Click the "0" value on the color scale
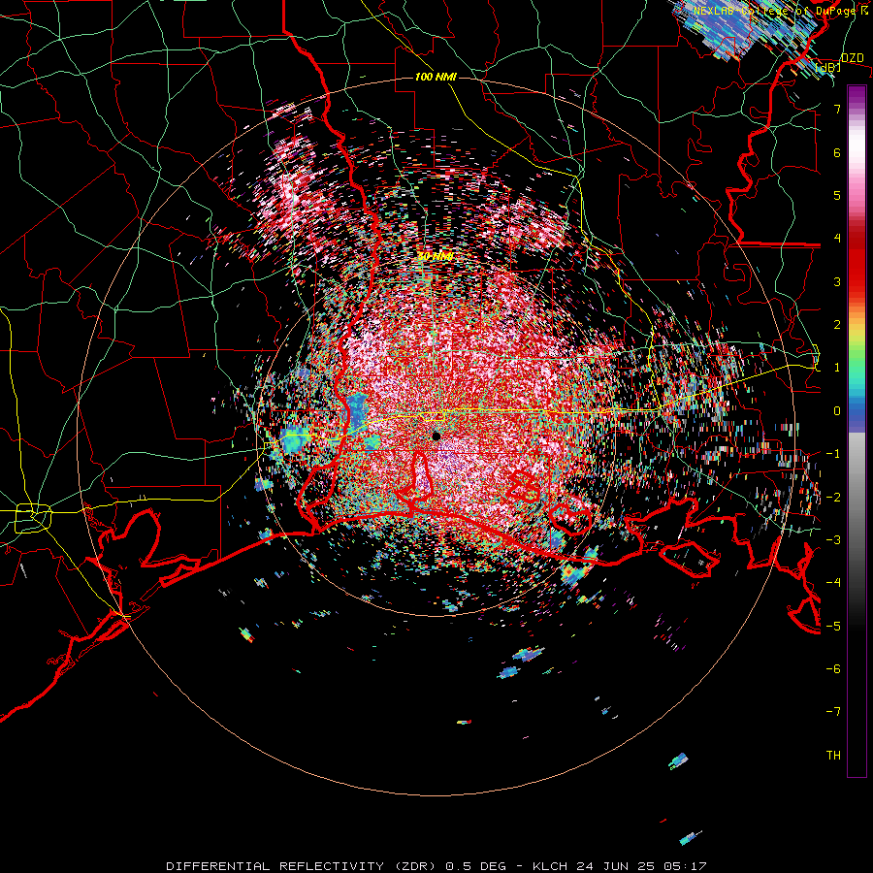This screenshot has height=873, width=873. tap(837, 411)
